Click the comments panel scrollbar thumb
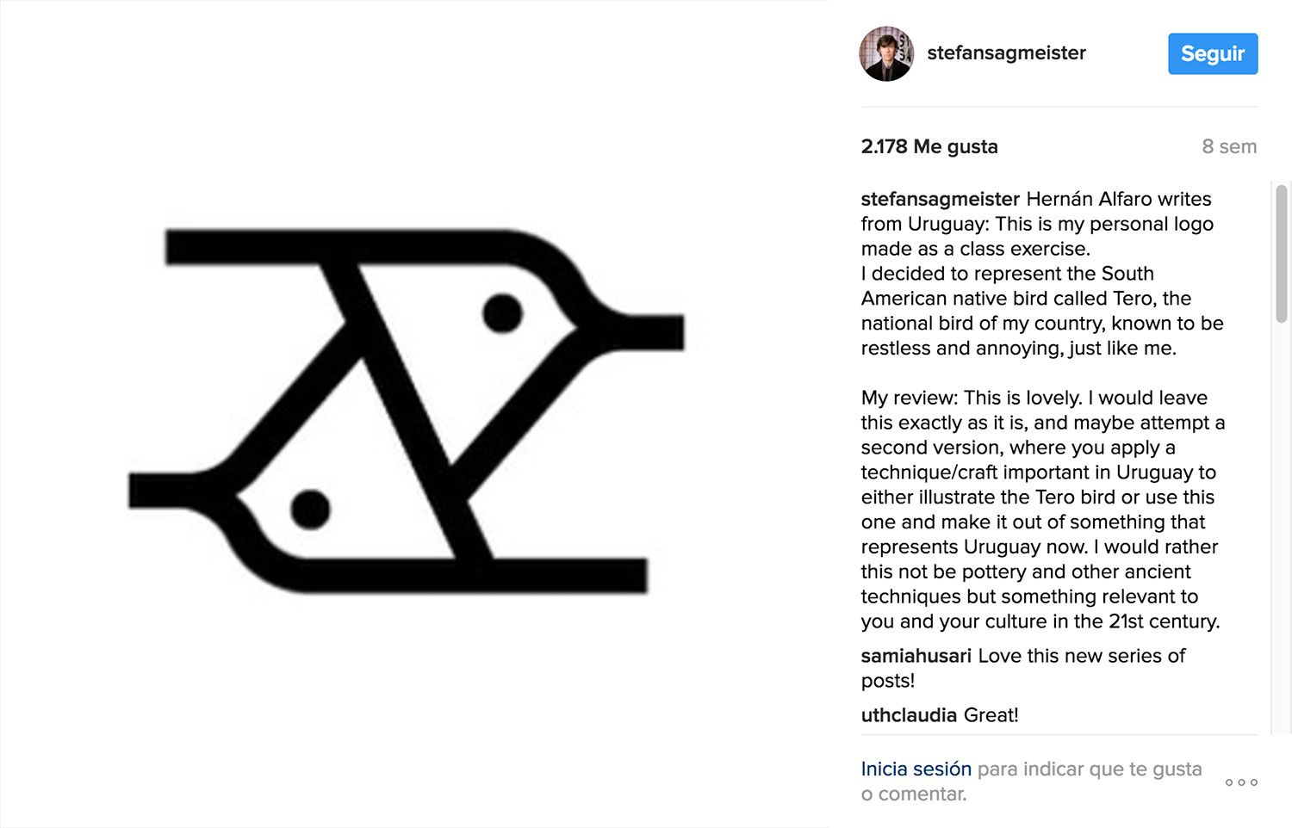 [x=1282, y=253]
